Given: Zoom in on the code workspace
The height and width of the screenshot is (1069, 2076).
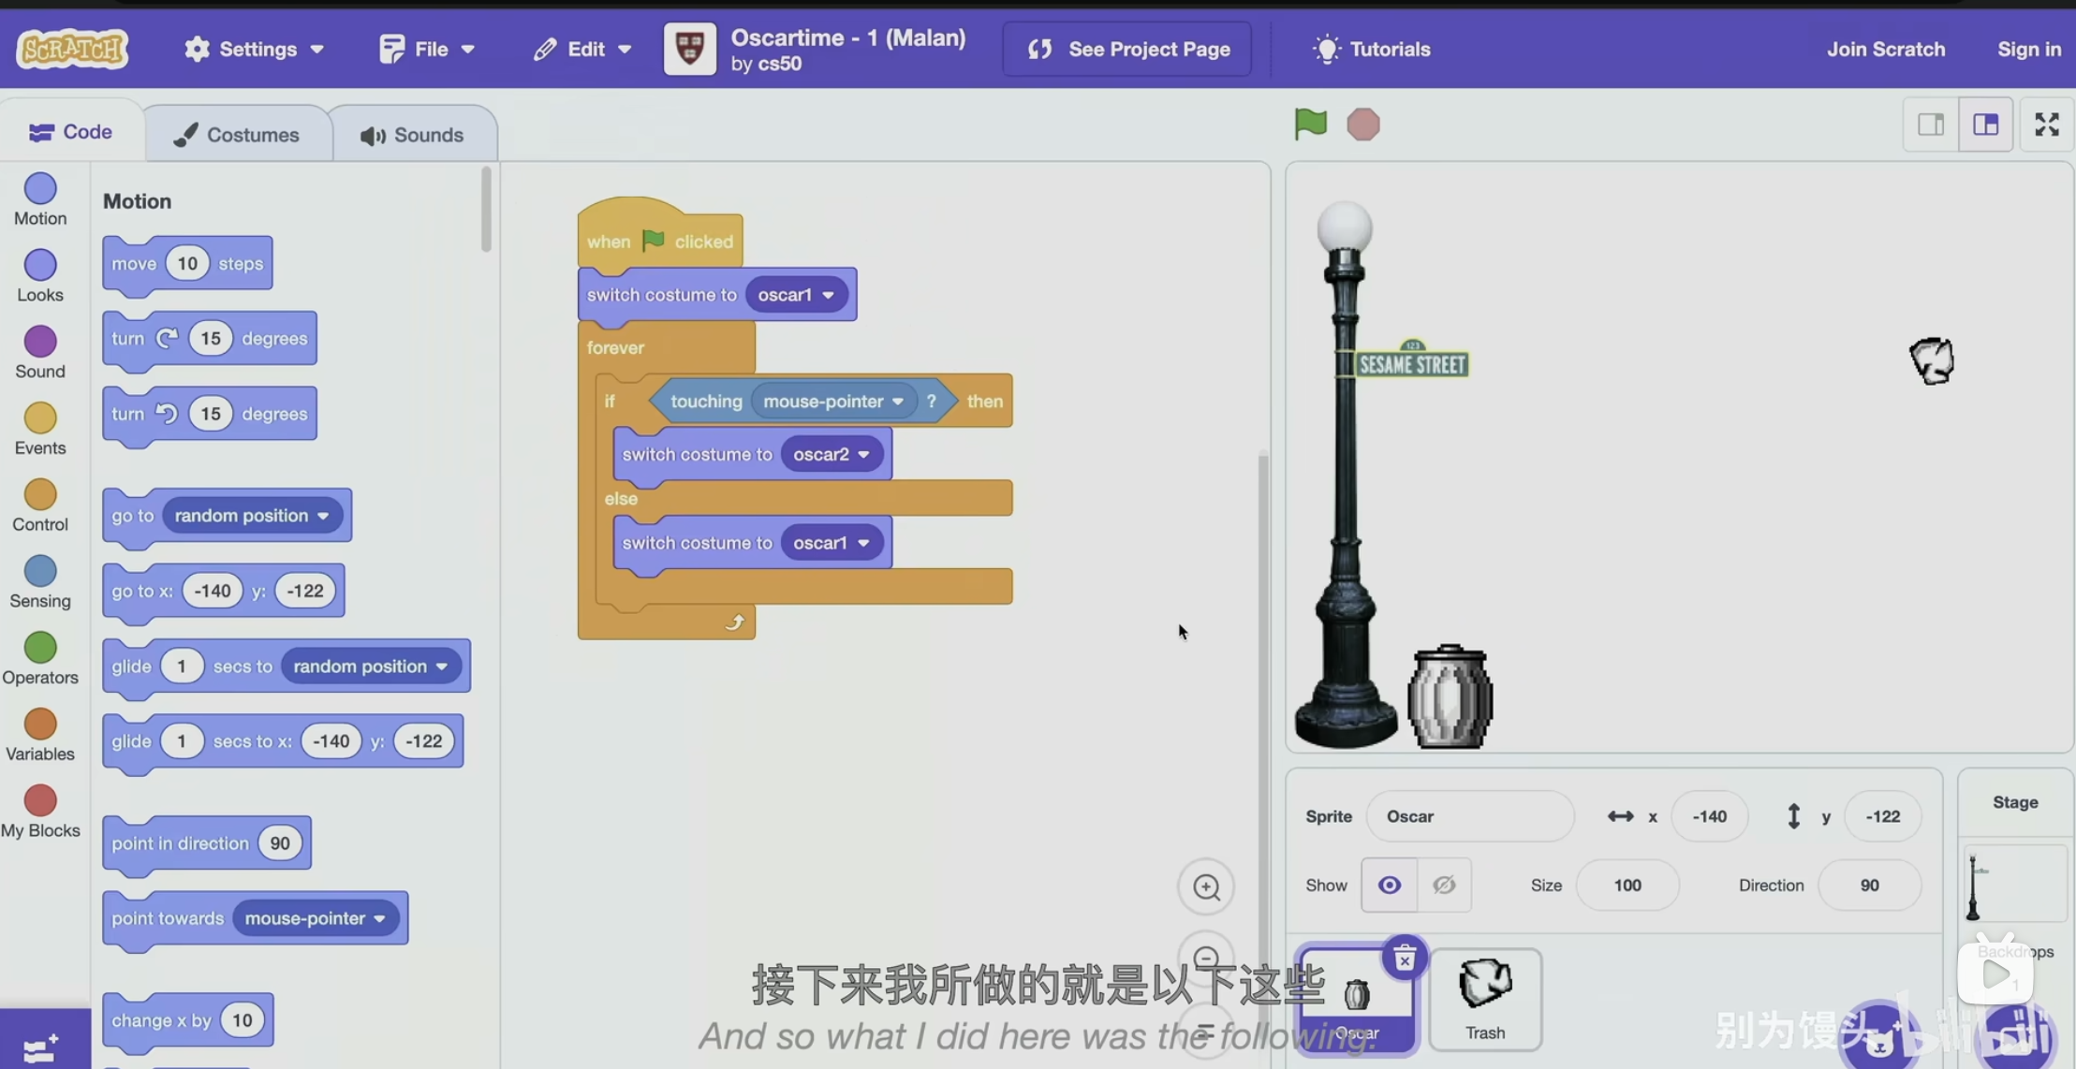Looking at the screenshot, I should pos(1206,886).
